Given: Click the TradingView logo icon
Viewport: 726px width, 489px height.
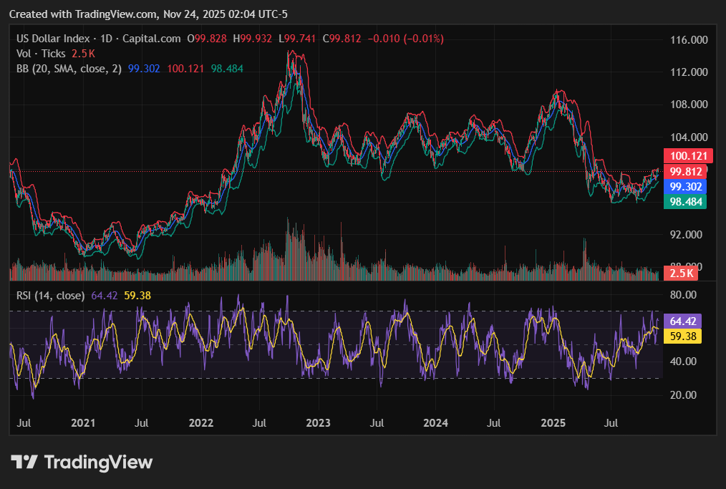Looking at the screenshot, I should 24,463.
